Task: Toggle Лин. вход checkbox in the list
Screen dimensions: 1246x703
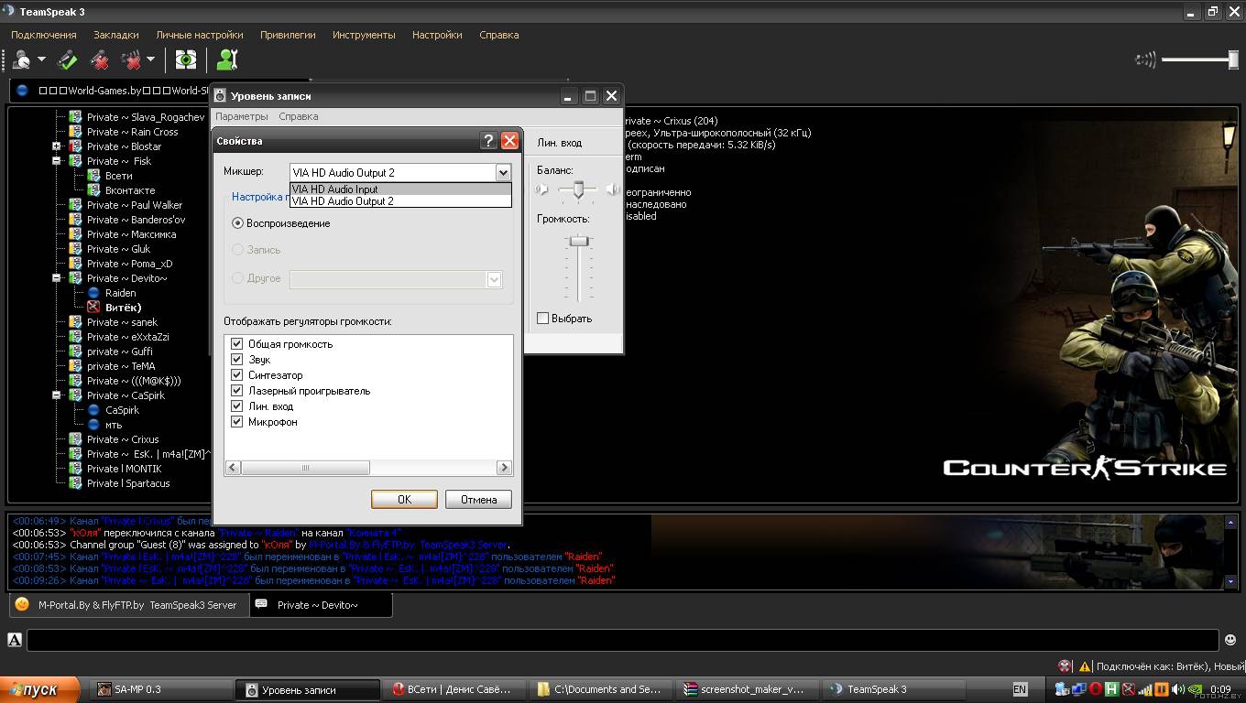Action: [x=236, y=406]
